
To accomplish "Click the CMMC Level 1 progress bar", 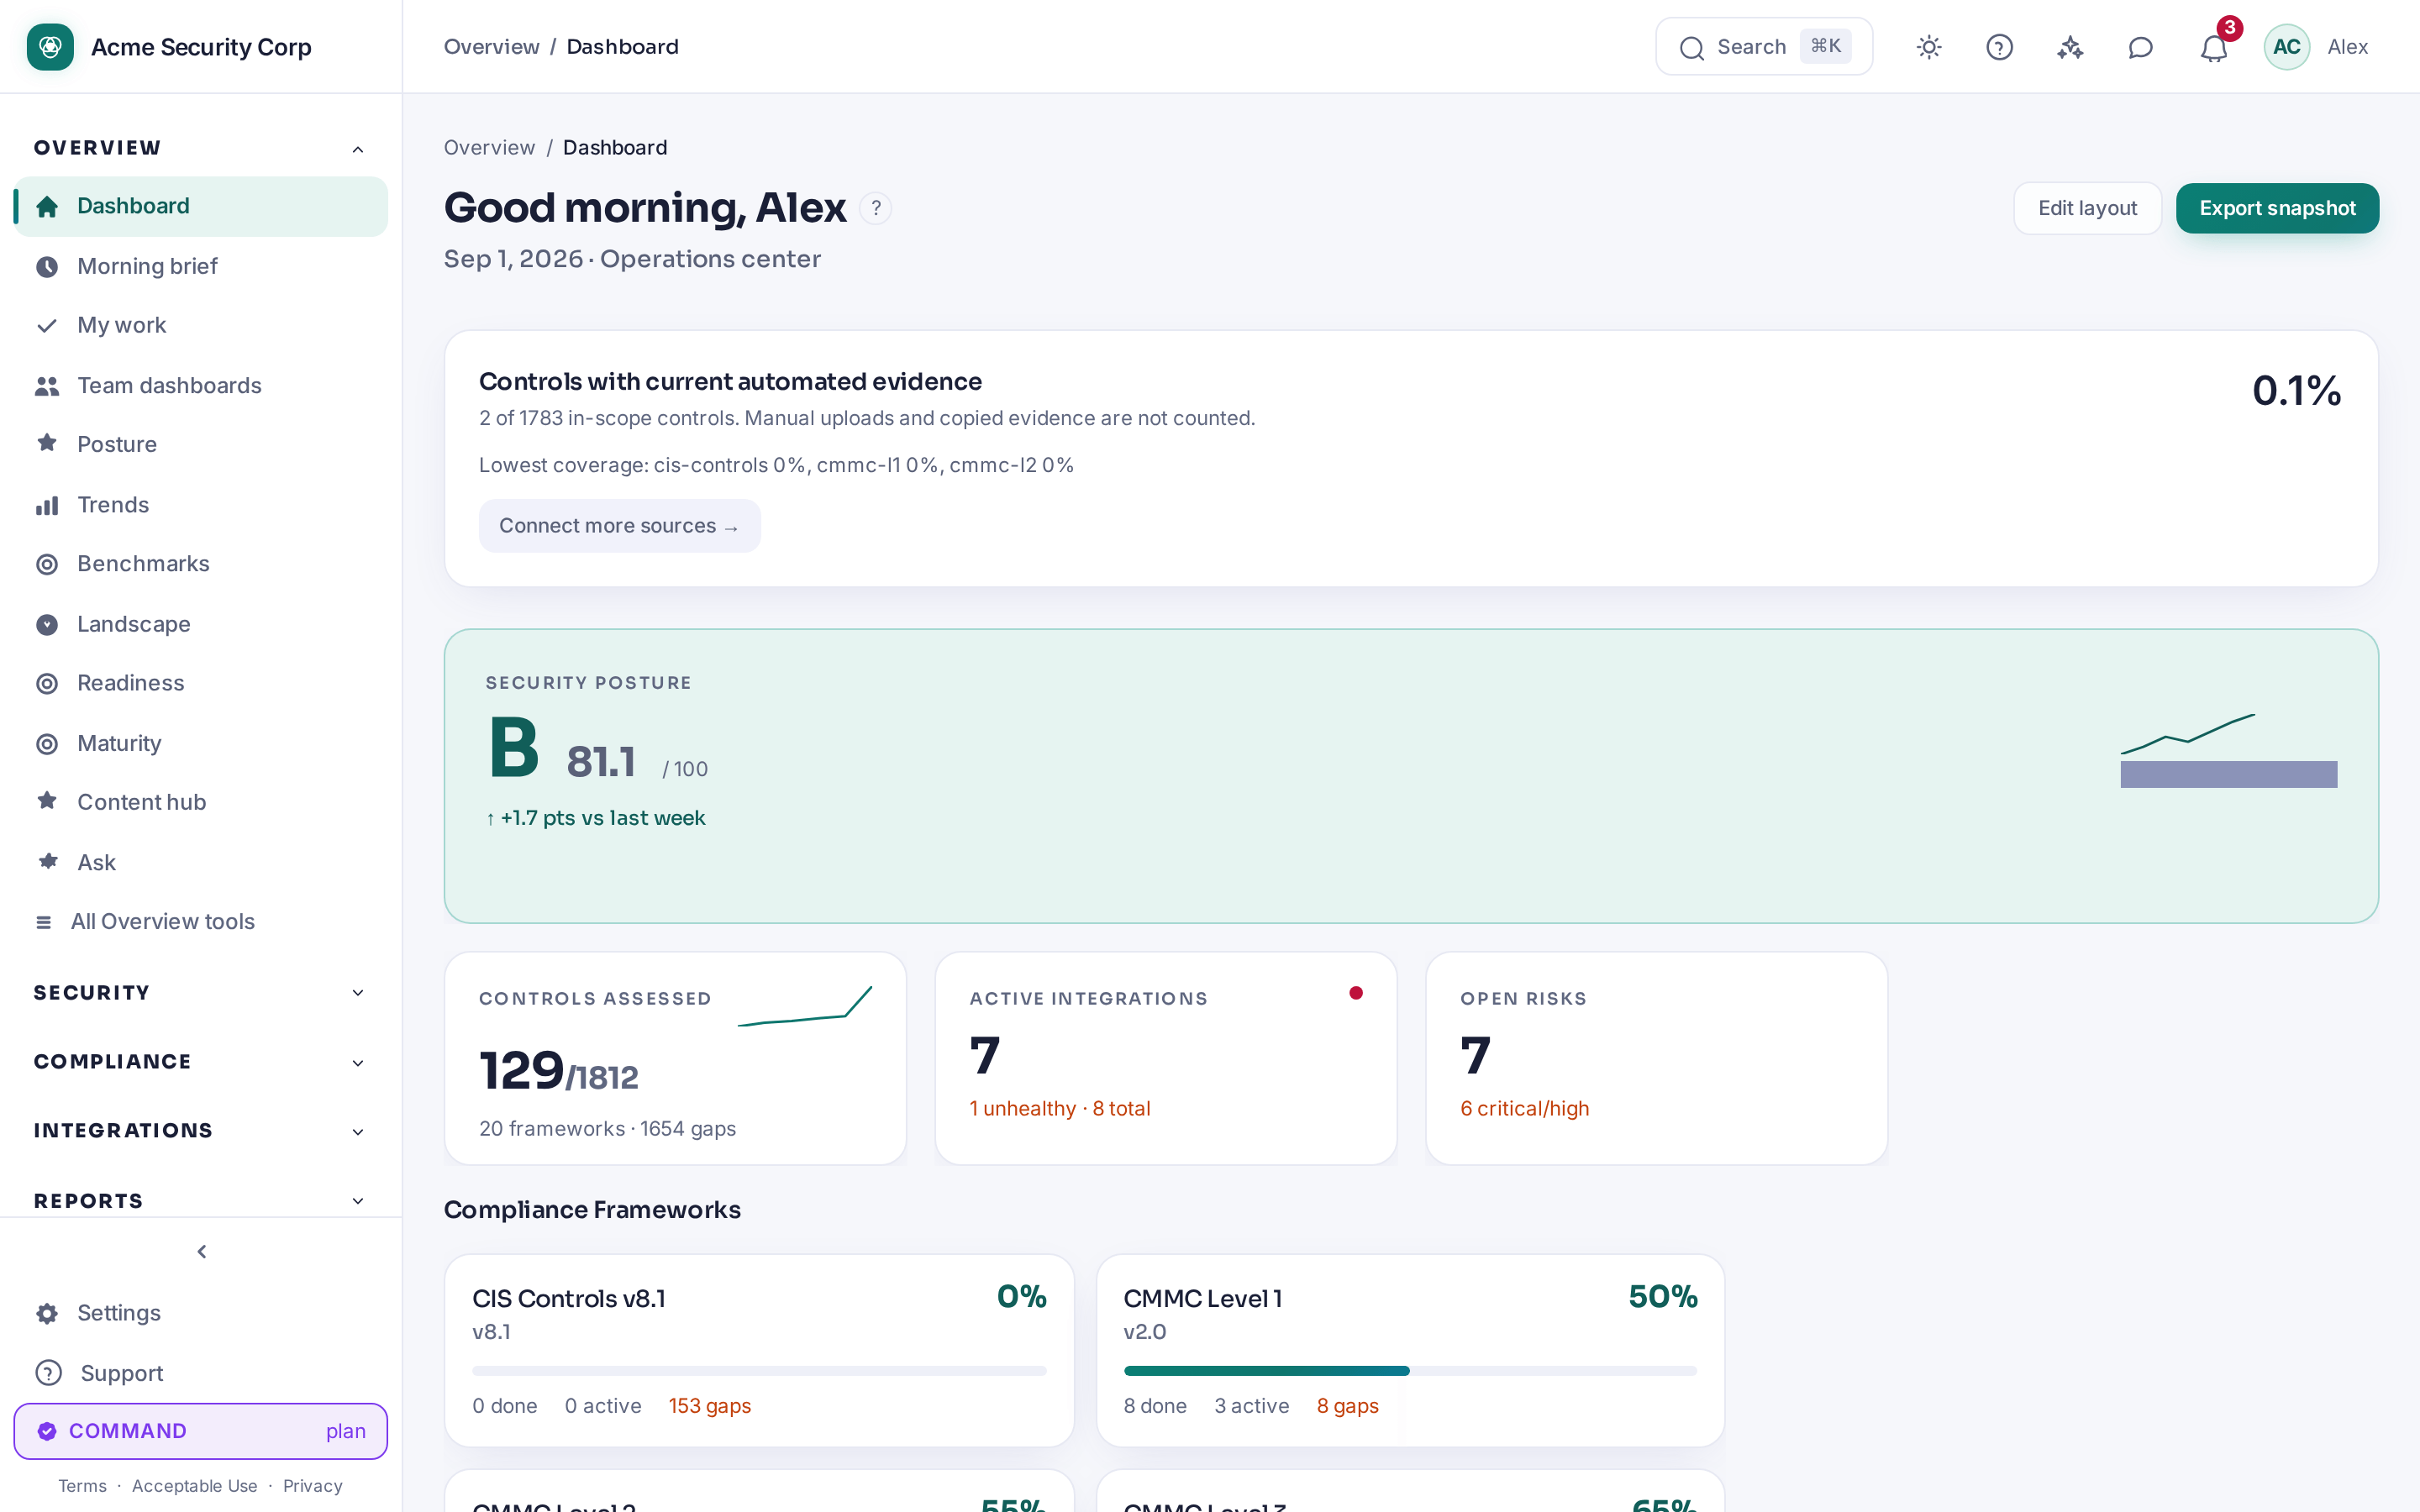I will click(x=1410, y=1371).
